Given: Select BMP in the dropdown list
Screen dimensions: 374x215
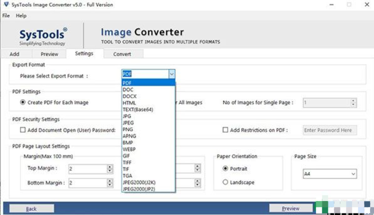Looking at the screenshot, I should tap(148, 142).
